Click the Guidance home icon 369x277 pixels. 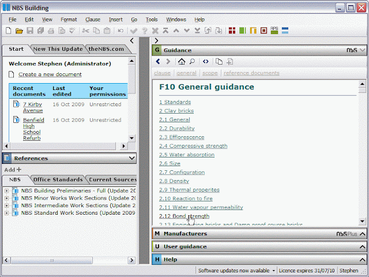click(x=182, y=62)
